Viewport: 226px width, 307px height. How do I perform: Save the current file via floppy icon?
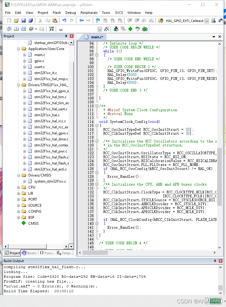[24, 20]
